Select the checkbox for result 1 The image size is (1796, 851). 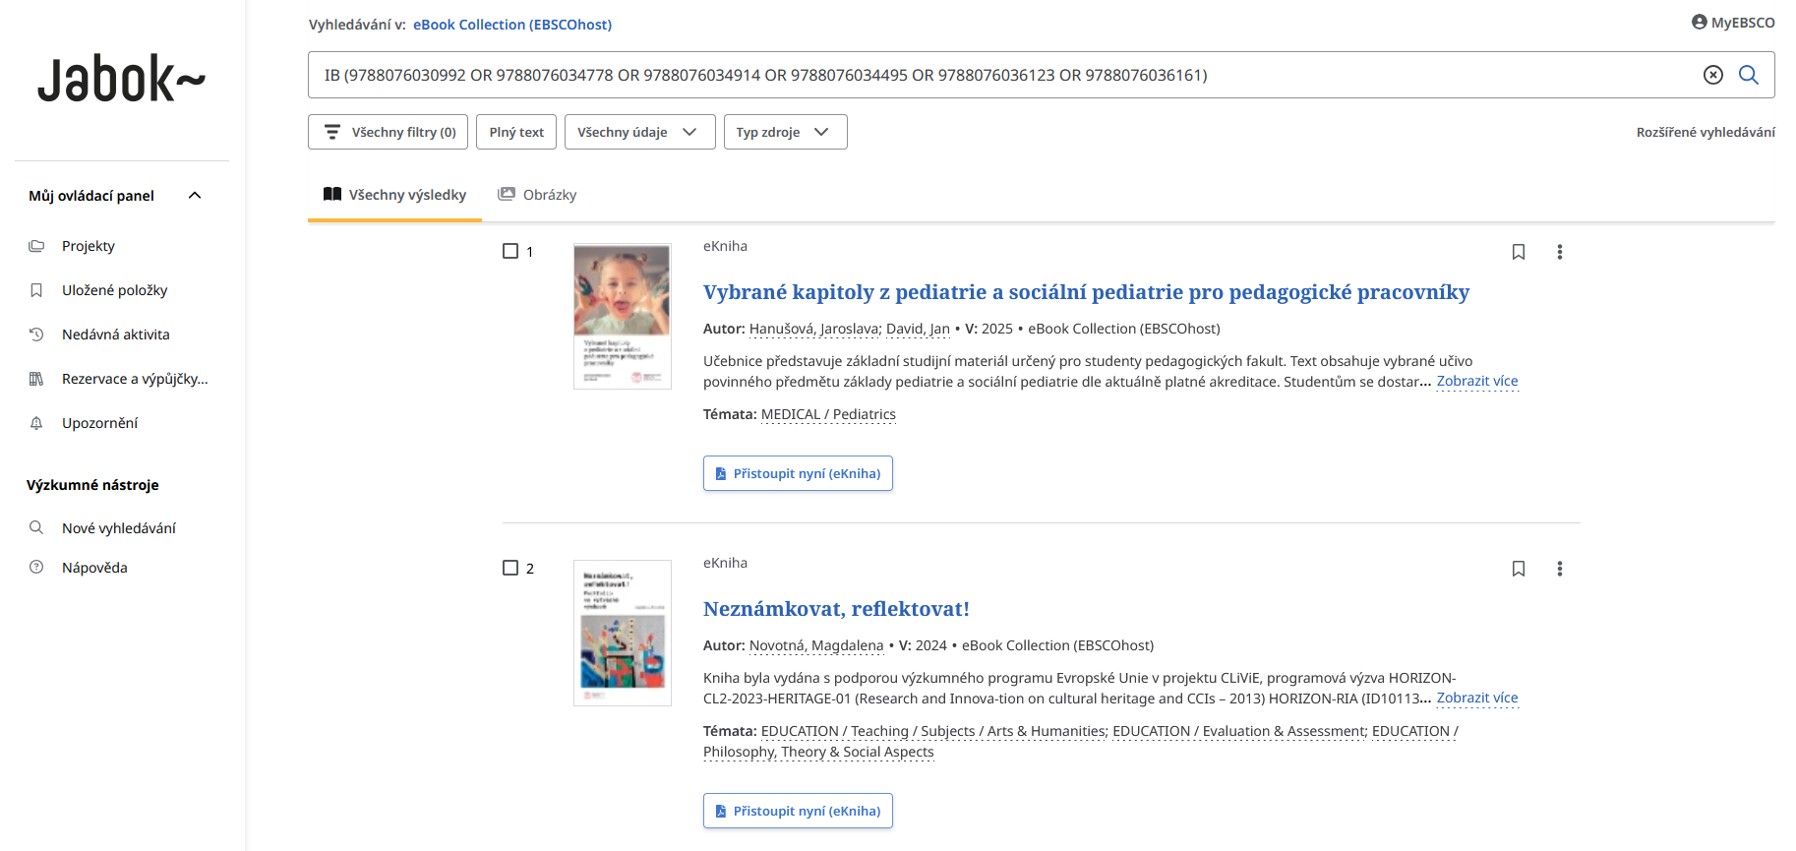pyautogui.click(x=510, y=251)
